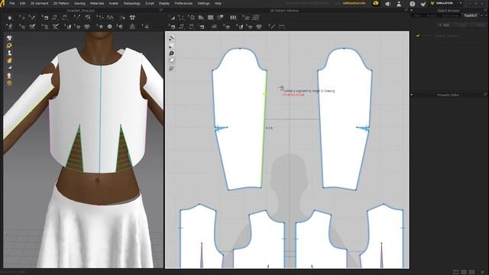Open the Avatar menu
The height and width of the screenshot is (275, 489).
[114, 3]
